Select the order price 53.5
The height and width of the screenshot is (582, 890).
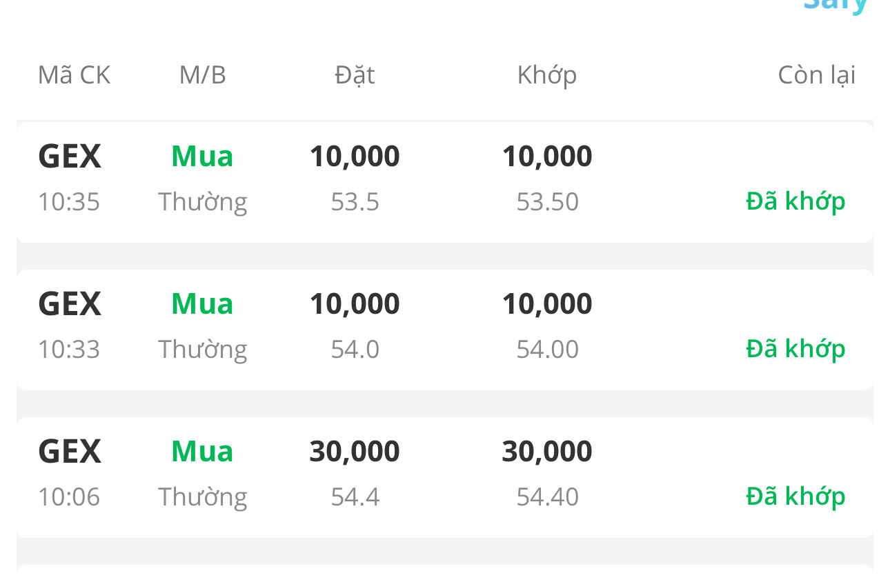tap(355, 202)
